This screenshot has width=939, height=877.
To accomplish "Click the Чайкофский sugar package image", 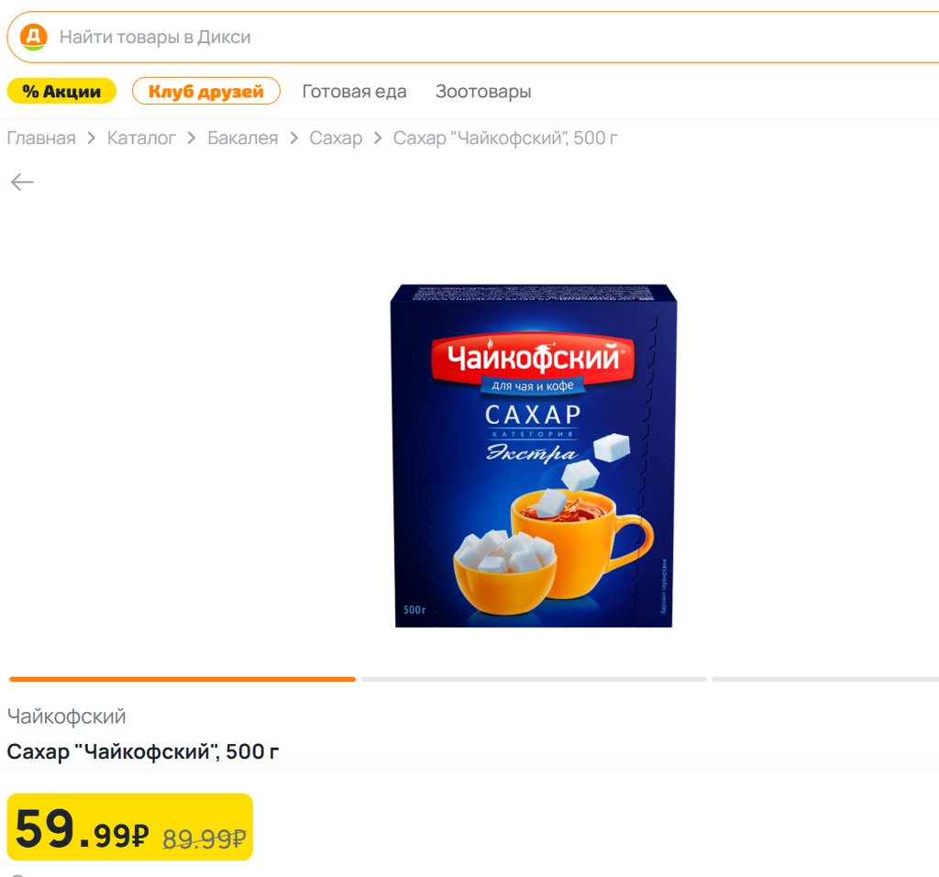I will (x=534, y=456).
